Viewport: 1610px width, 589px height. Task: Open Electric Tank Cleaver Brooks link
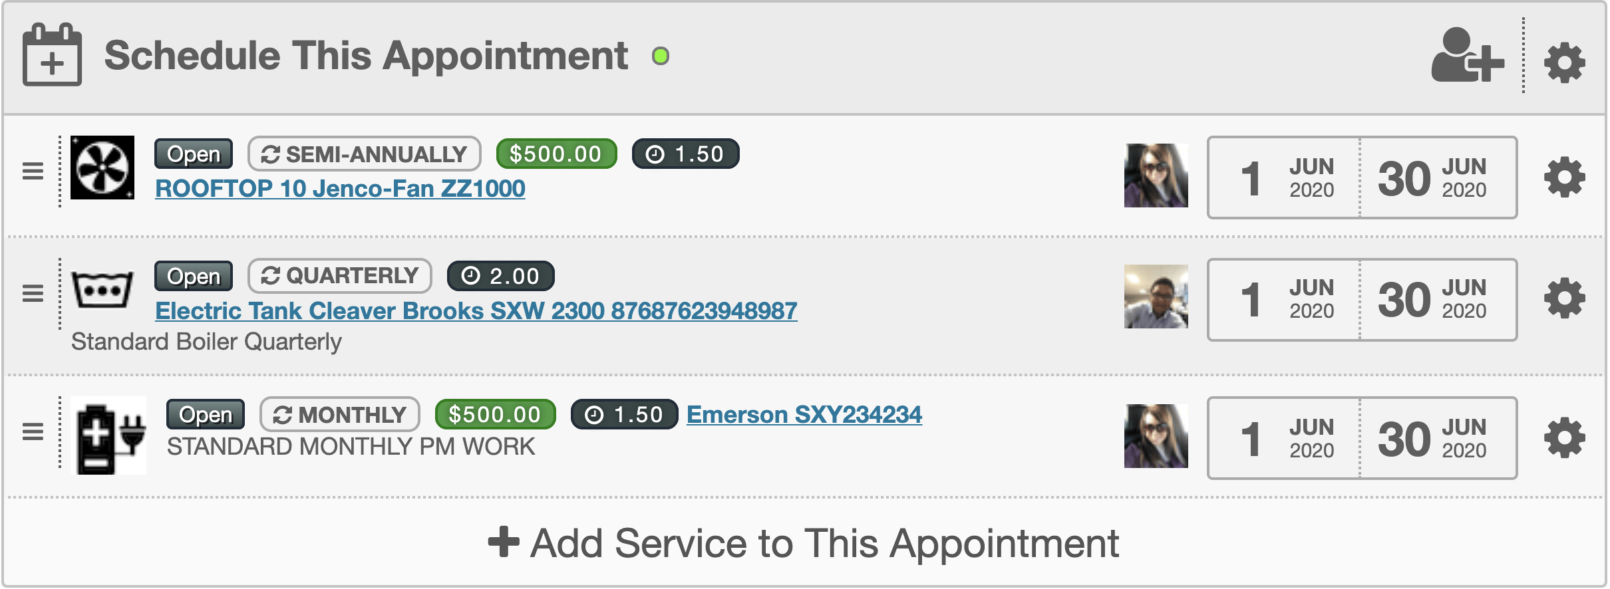tap(476, 311)
